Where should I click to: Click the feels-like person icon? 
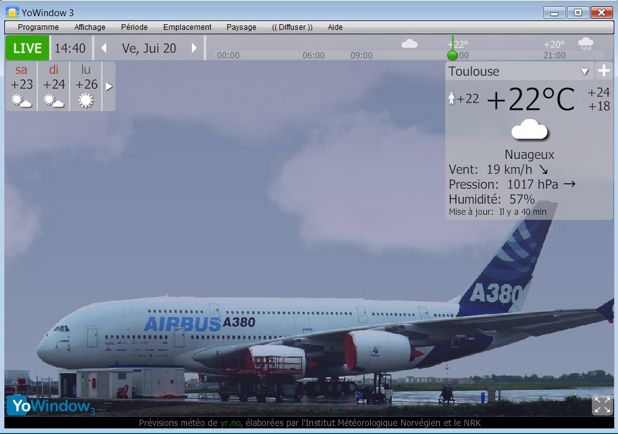[452, 98]
